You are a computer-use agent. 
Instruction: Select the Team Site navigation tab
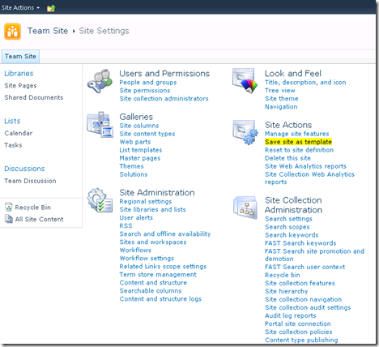pos(20,56)
